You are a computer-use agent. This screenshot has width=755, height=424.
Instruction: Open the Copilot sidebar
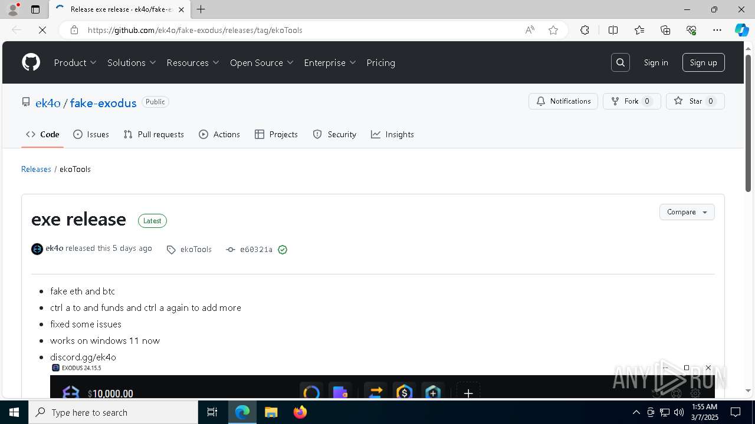(741, 30)
